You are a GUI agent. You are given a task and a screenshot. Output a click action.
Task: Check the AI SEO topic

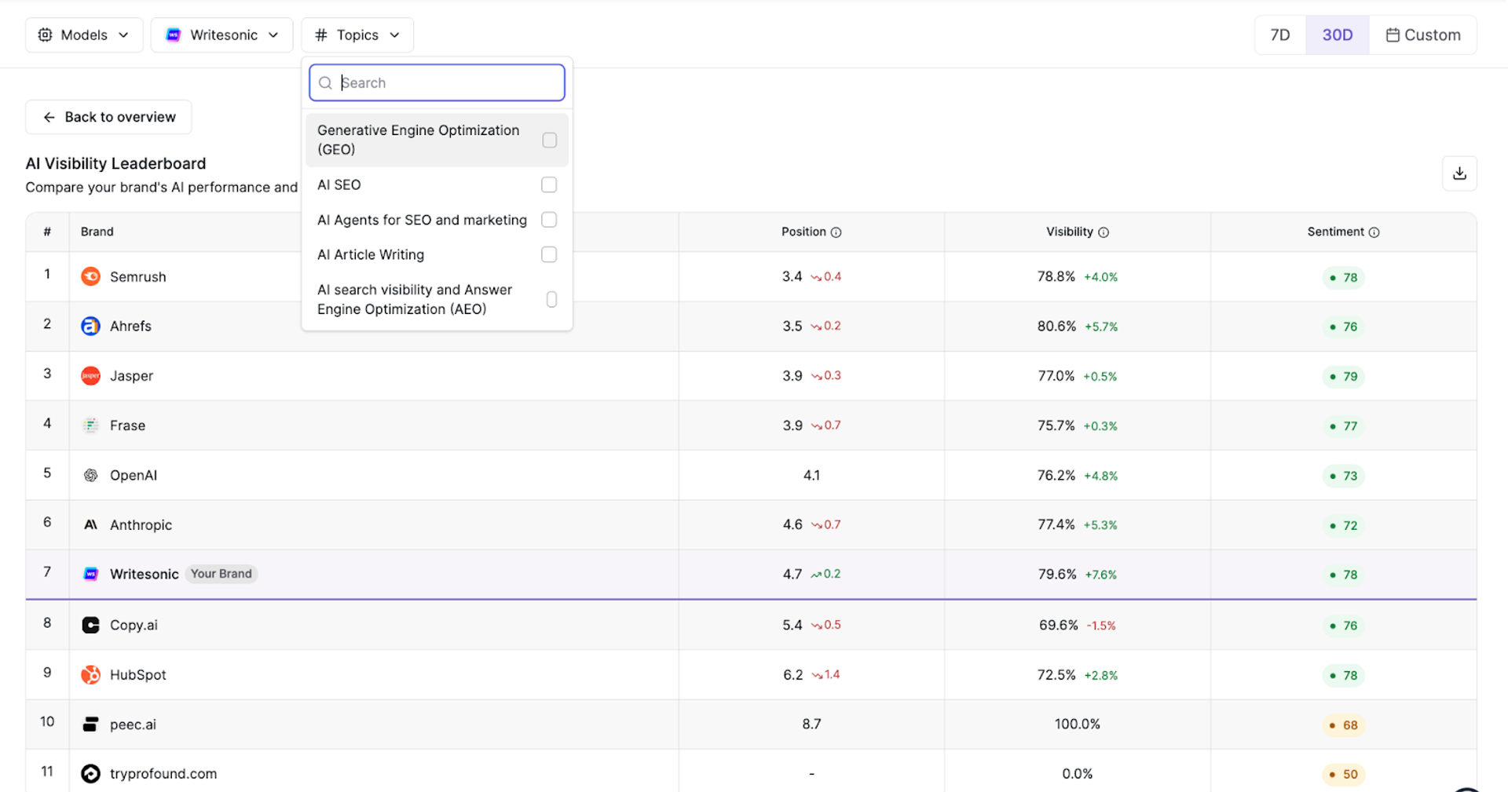point(549,184)
